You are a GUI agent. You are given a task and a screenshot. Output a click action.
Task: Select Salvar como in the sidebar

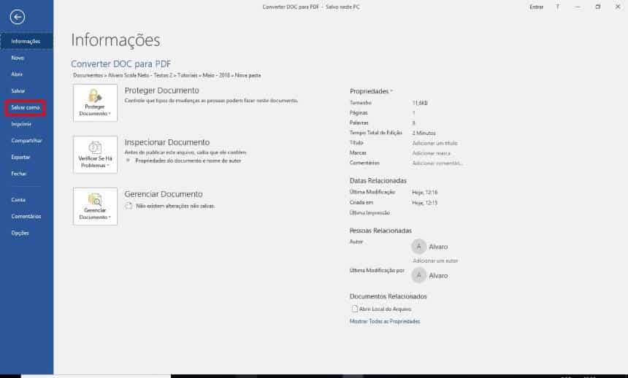click(26, 107)
